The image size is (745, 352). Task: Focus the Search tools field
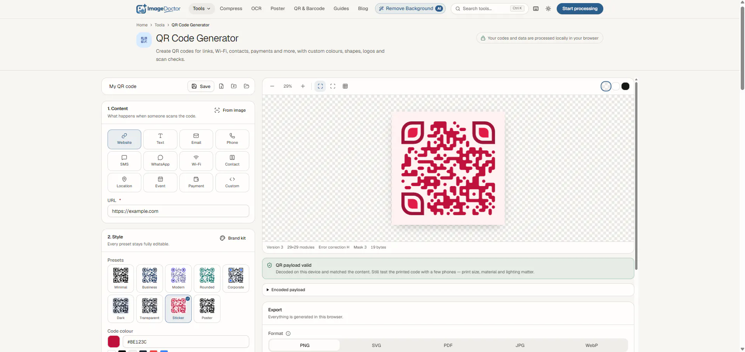(490, 9)
